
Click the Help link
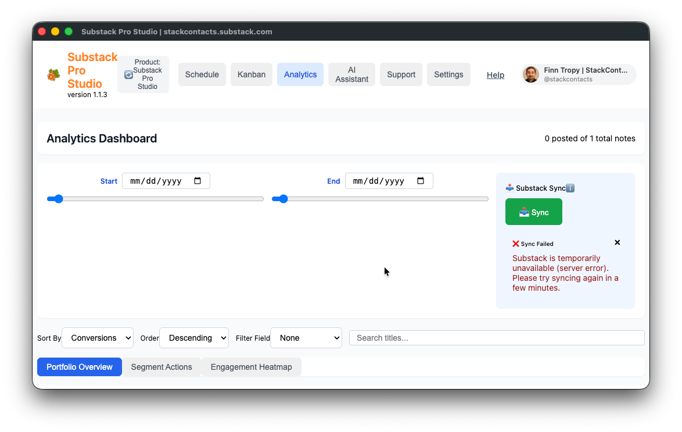click(x=496, y=75)
